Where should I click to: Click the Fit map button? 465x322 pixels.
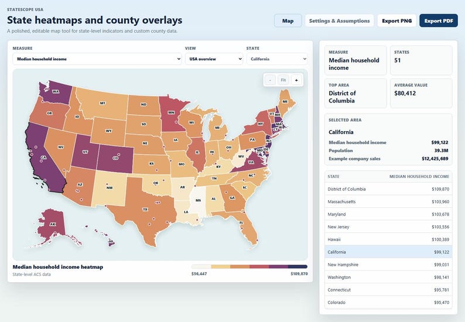pyautogui.click(x=283, y=80)
